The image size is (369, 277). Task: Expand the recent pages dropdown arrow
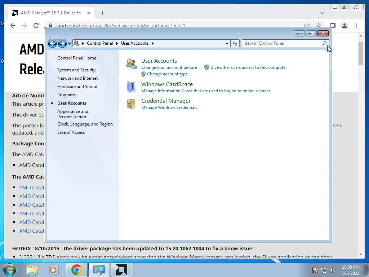pos(70,44)
